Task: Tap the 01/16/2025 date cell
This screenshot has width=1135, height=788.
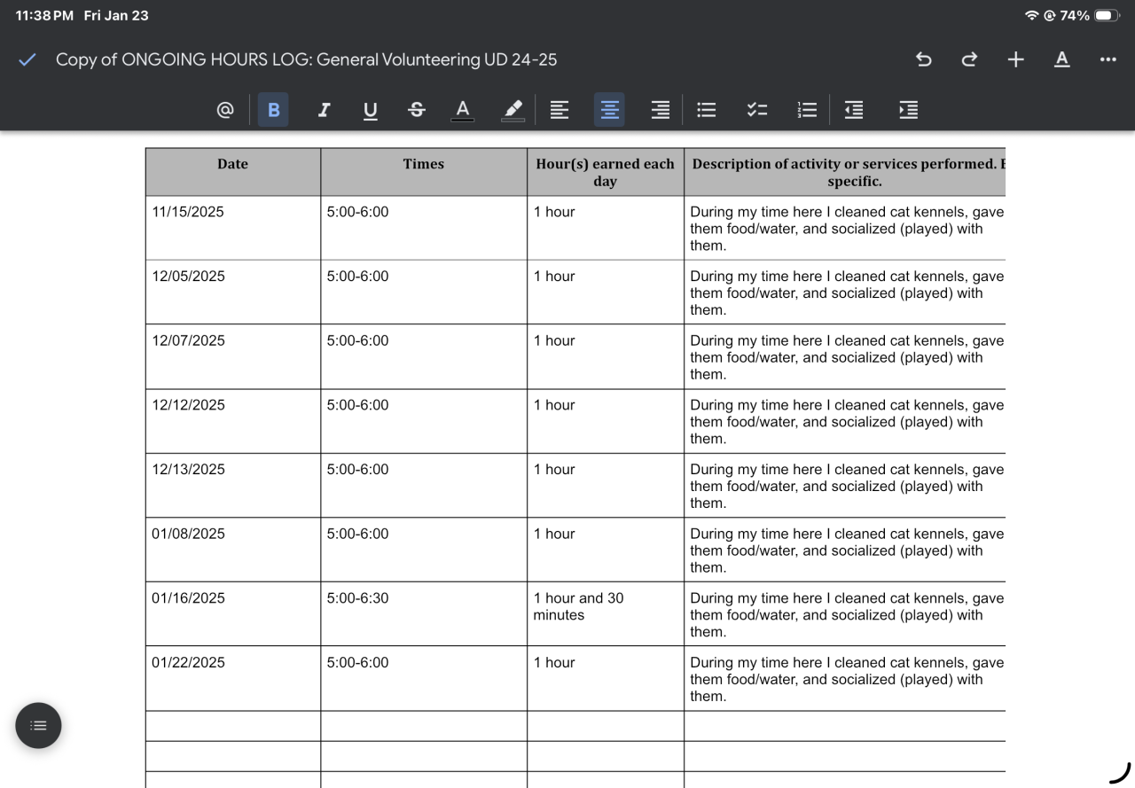Action: click(x=188, y=598)
